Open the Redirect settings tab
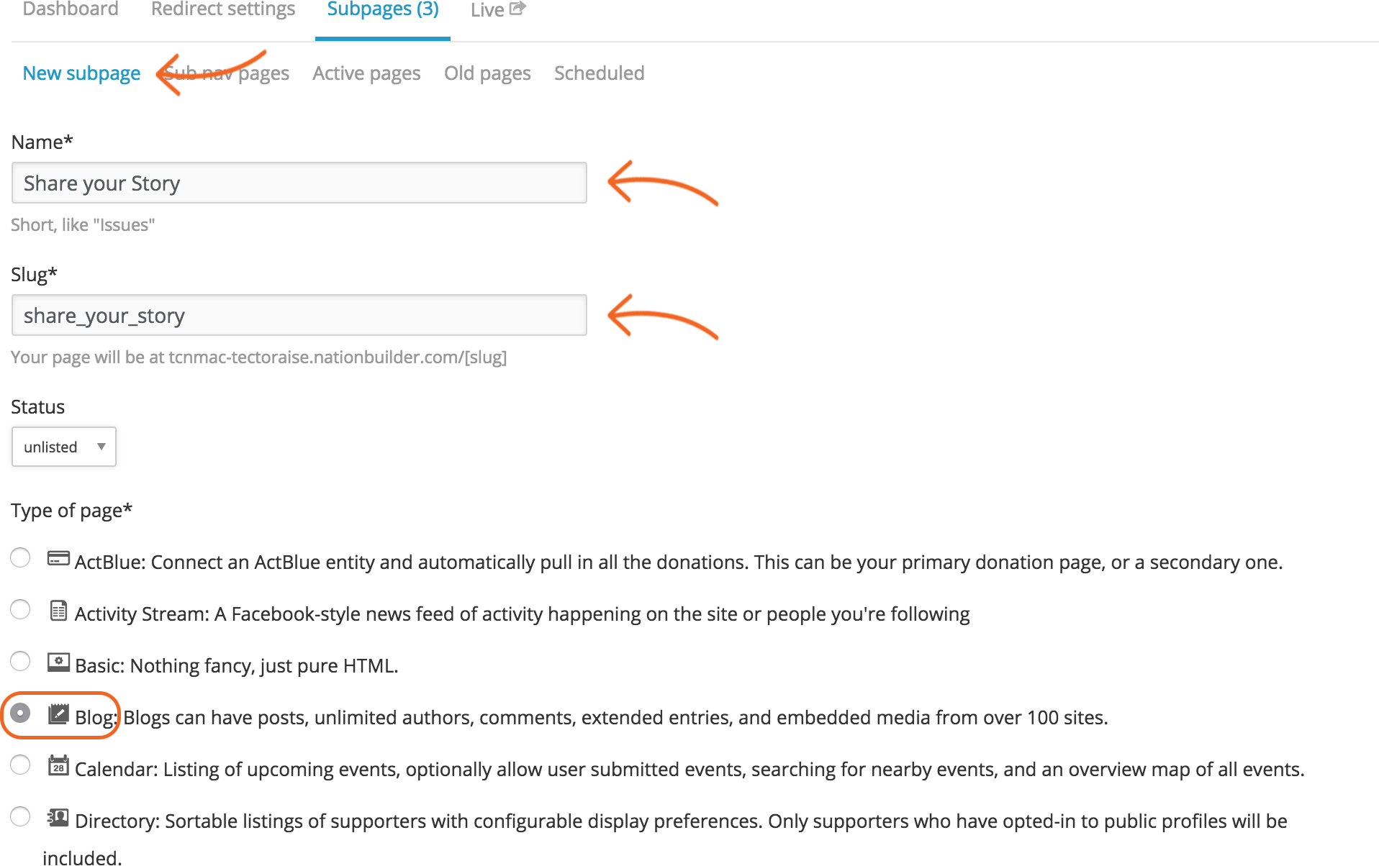The image size is (1379, 866). (223, 9)
